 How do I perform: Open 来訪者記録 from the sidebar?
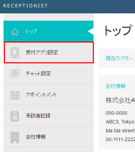[49, 116]
